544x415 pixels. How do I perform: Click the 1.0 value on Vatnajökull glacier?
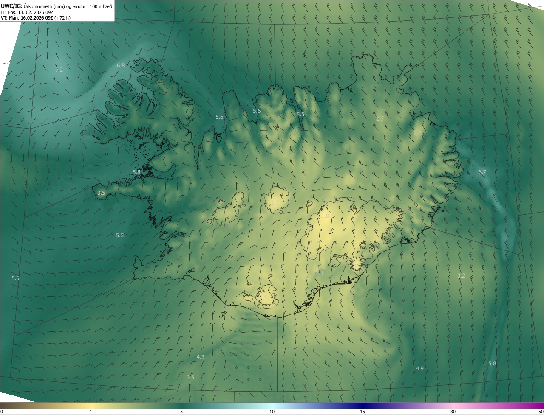(325, 216)
